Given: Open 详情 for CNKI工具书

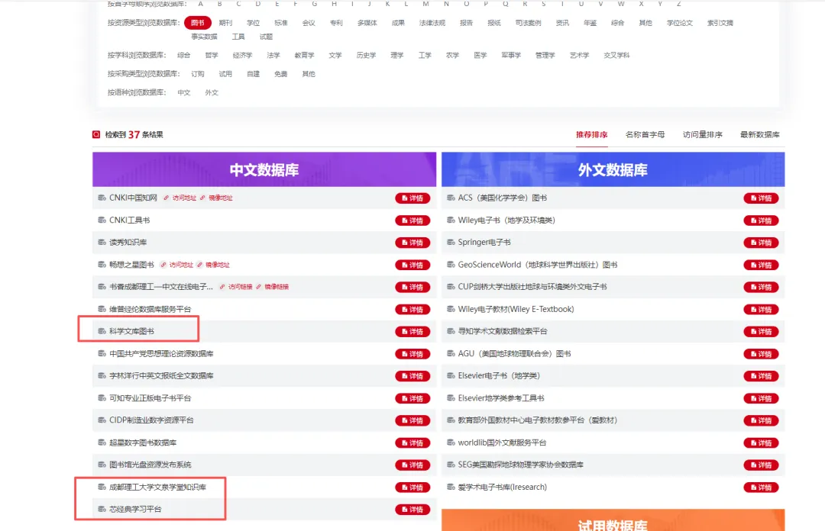Looking at the screenshot, I should coord(412,220).
